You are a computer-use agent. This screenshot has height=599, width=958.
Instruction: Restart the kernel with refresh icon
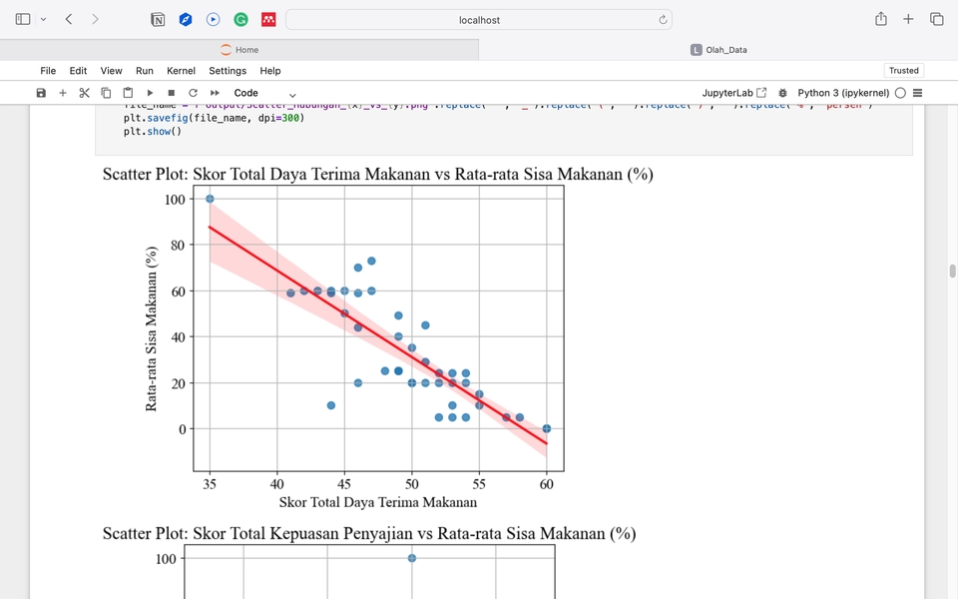click(193, 93)
